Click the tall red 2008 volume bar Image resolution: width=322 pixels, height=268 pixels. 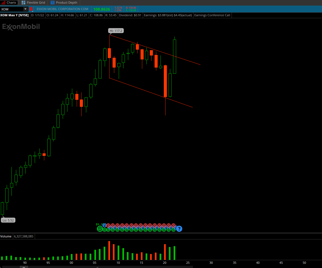(x=109, y=250)
